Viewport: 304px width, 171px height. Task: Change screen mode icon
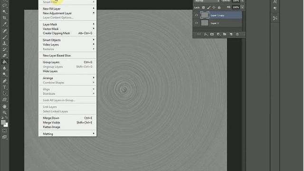(x=4, y=137)
